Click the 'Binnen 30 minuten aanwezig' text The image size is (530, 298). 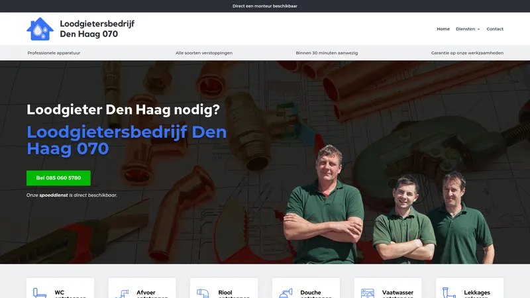(327, 53)
